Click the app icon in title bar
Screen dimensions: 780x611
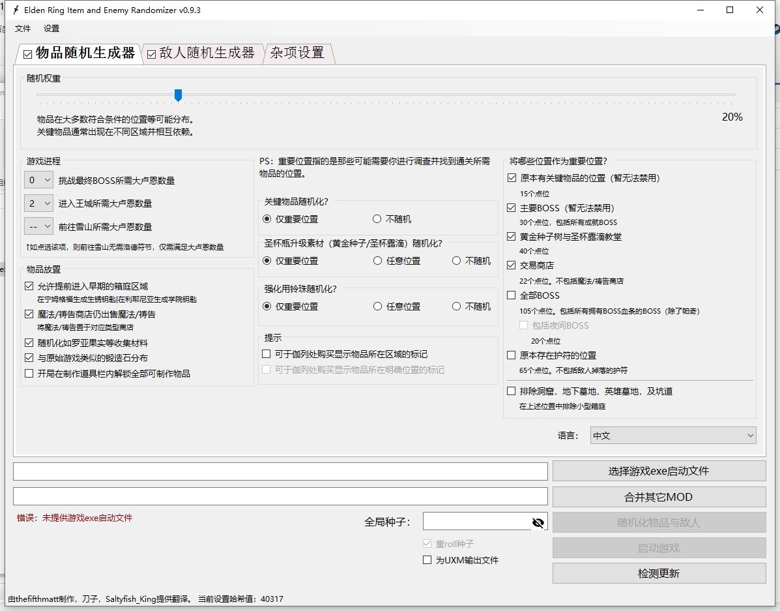point(16,10)
